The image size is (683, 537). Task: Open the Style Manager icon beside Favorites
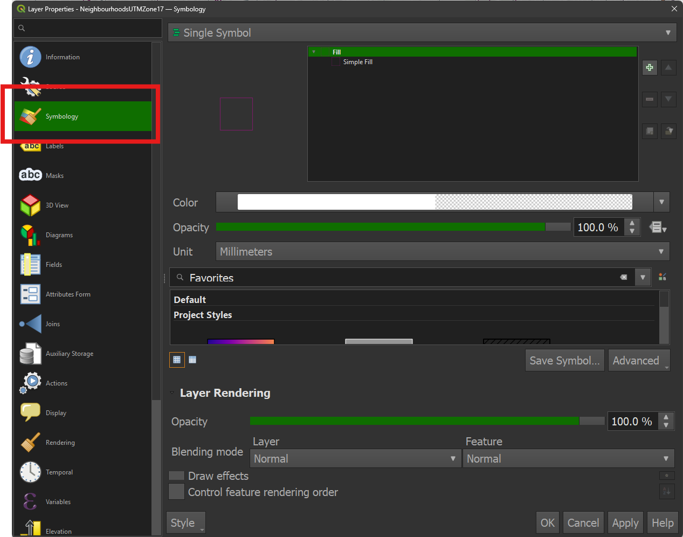(663, 277)
